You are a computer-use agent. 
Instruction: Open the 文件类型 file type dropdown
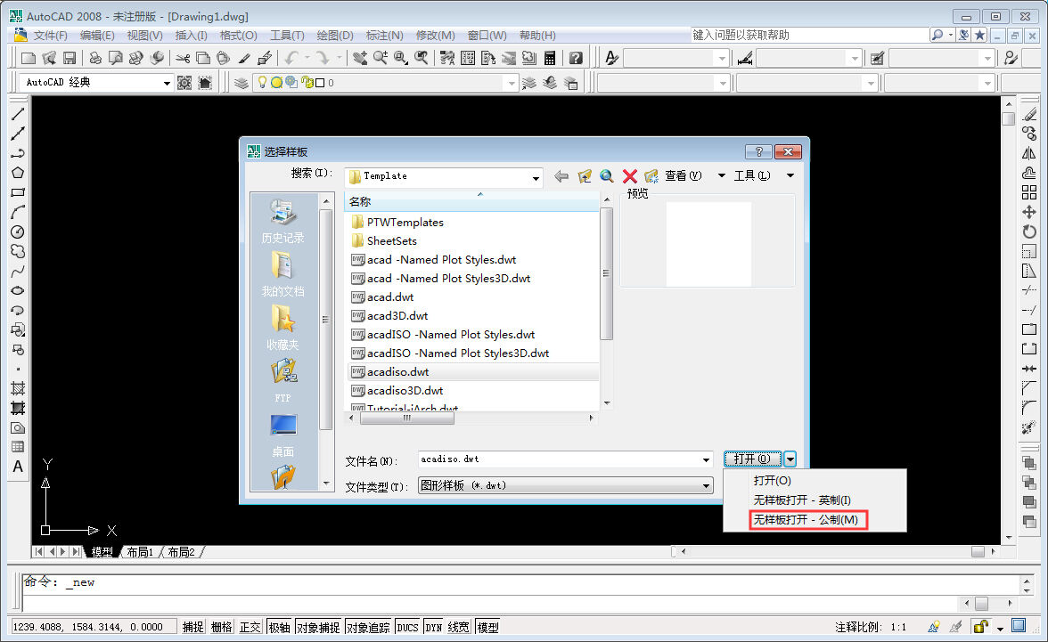coord(707,485)
